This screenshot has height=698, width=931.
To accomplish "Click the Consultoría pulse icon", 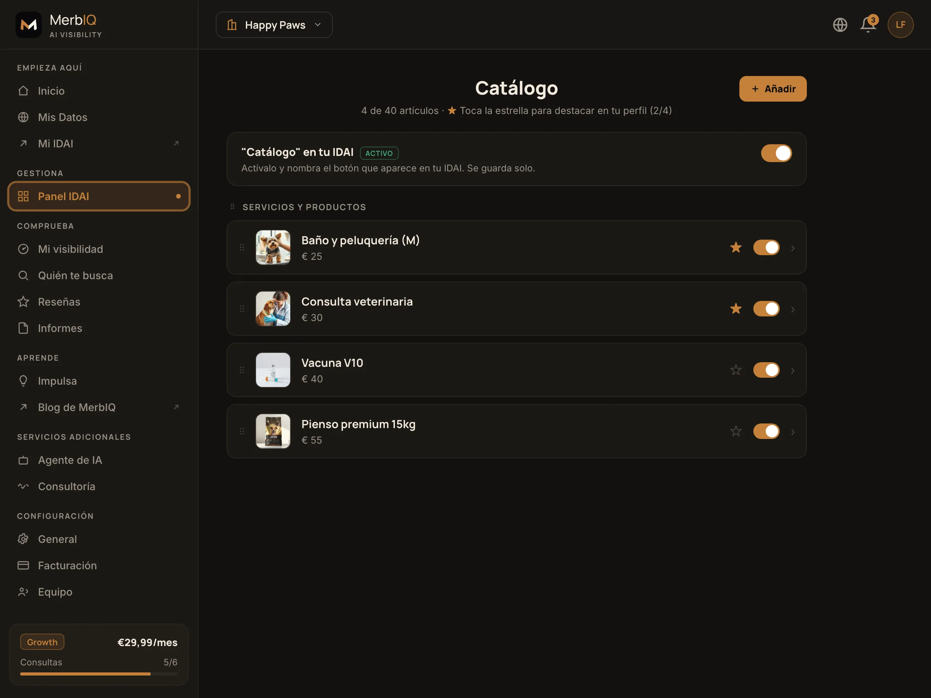I will coord(23,486).
